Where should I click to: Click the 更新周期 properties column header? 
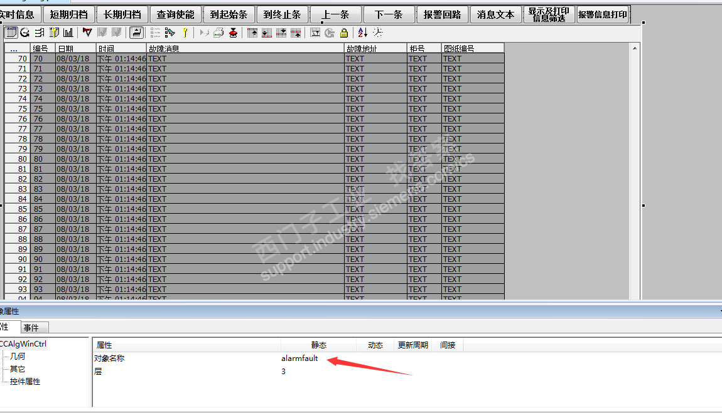(413, 345)
